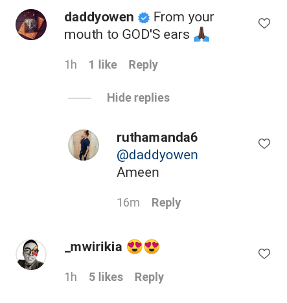Click the ruthamanda6 username
This screenshot has width=287, height=303.
point(157,137)
